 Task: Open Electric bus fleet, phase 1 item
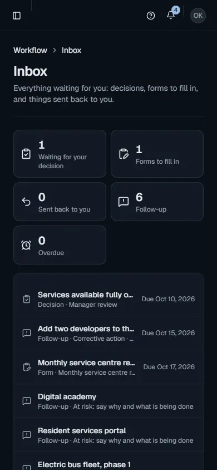(108, 461)
